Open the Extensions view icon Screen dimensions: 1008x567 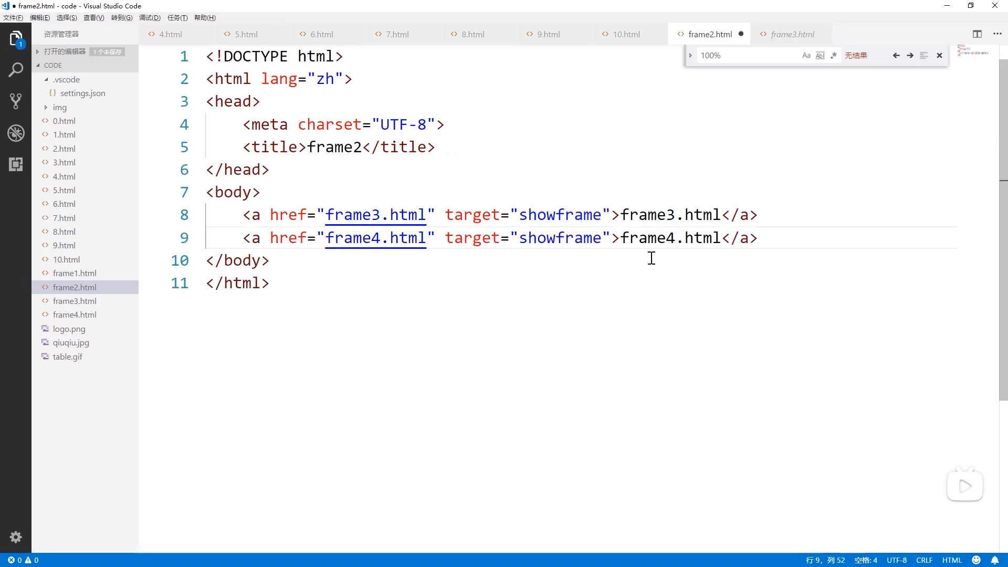click(x=16, y=164)
